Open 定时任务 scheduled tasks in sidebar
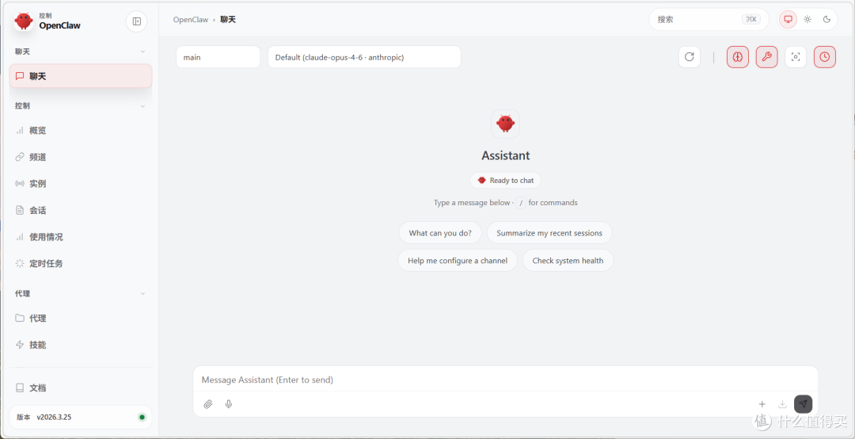 click(x=81, y=263)
